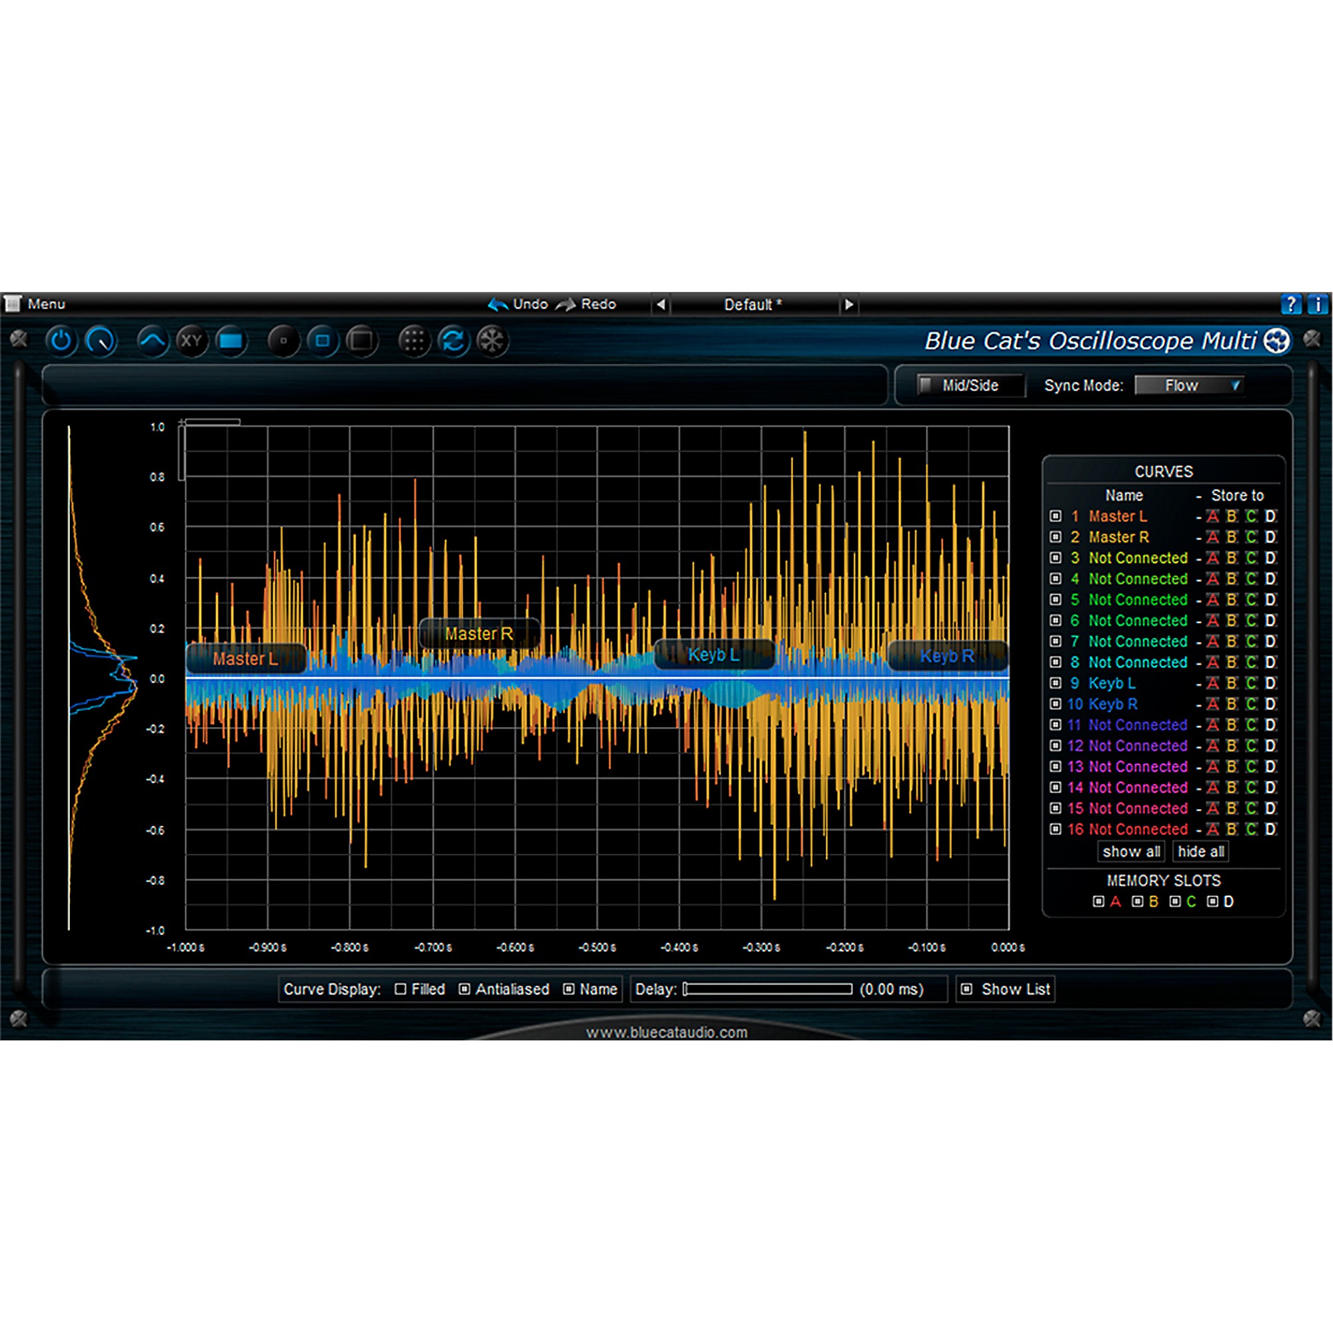Store Master L curve to memory slot A
Screen dimensions: 1333x1333
tap(1212, 516)
